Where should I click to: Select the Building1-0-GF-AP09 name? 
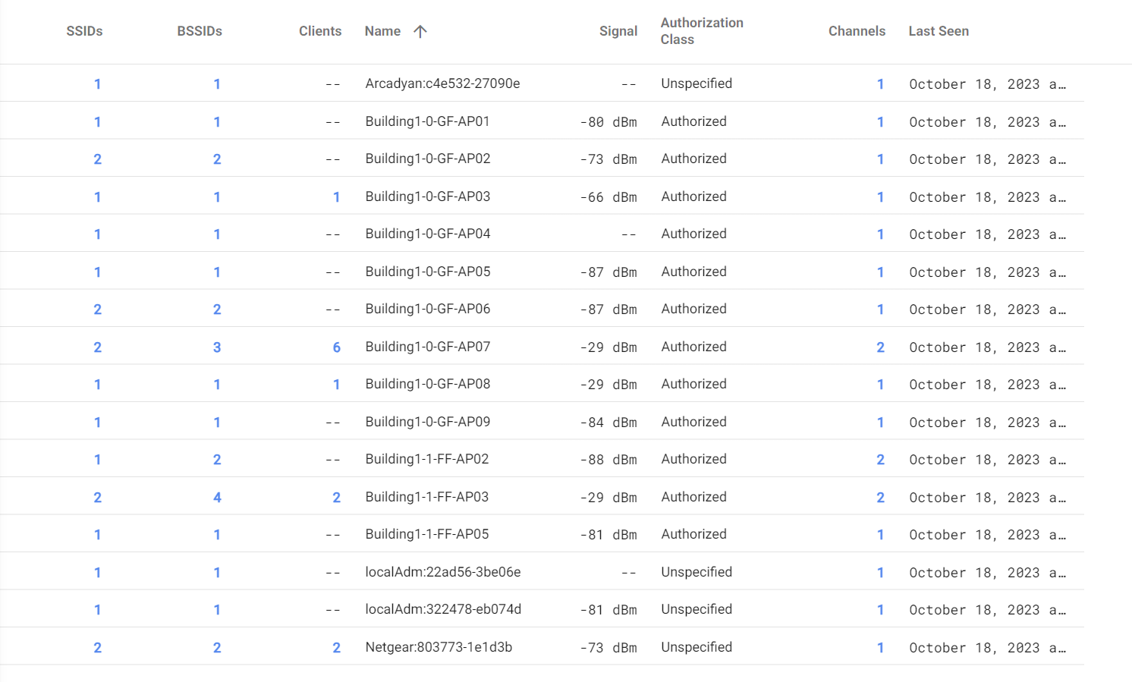click(428, 422)
